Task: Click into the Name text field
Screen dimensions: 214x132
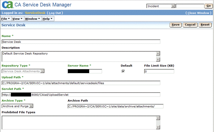Action: (x=81, y=42)
